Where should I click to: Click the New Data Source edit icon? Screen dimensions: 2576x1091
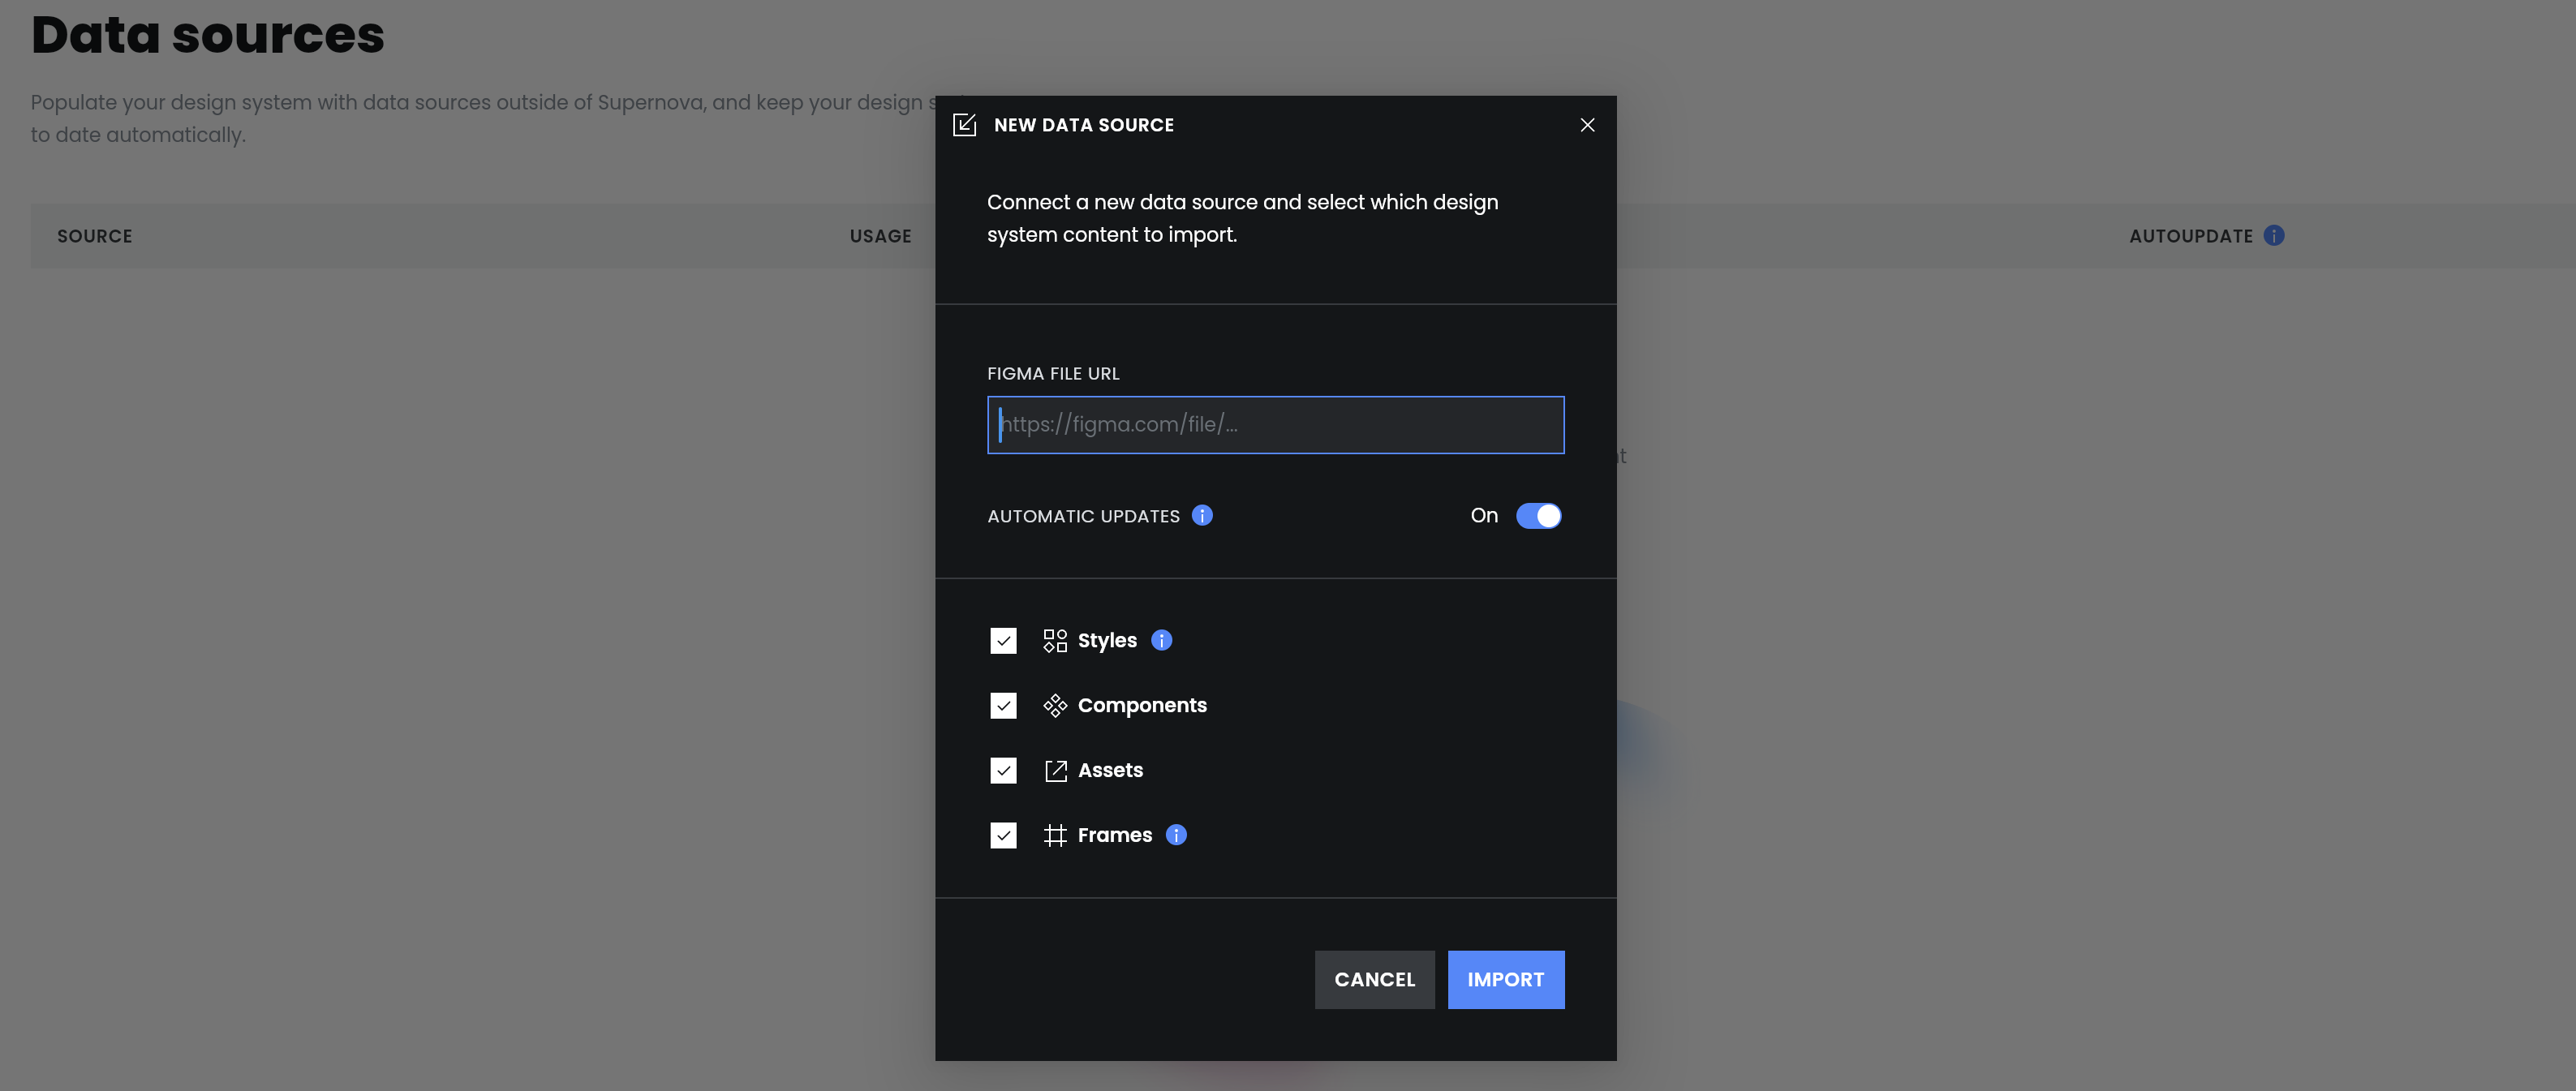point(964,125)
